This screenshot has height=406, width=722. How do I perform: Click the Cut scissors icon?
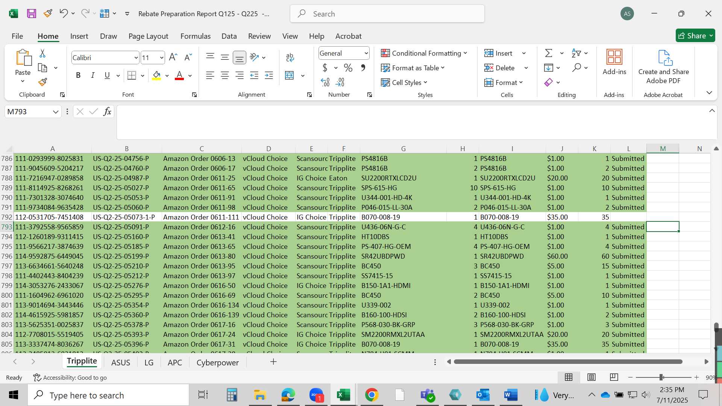pyautogui.click(x=42, y=53)
